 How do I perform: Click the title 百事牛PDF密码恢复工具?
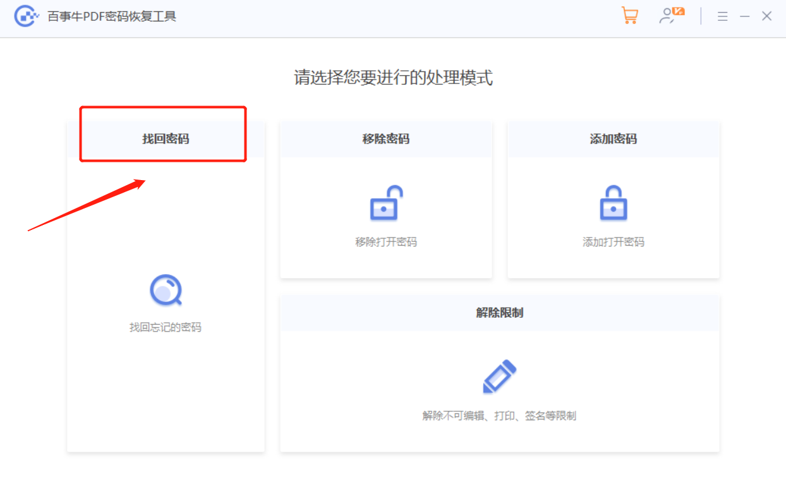pyautogui.click(x=112, y=16)
